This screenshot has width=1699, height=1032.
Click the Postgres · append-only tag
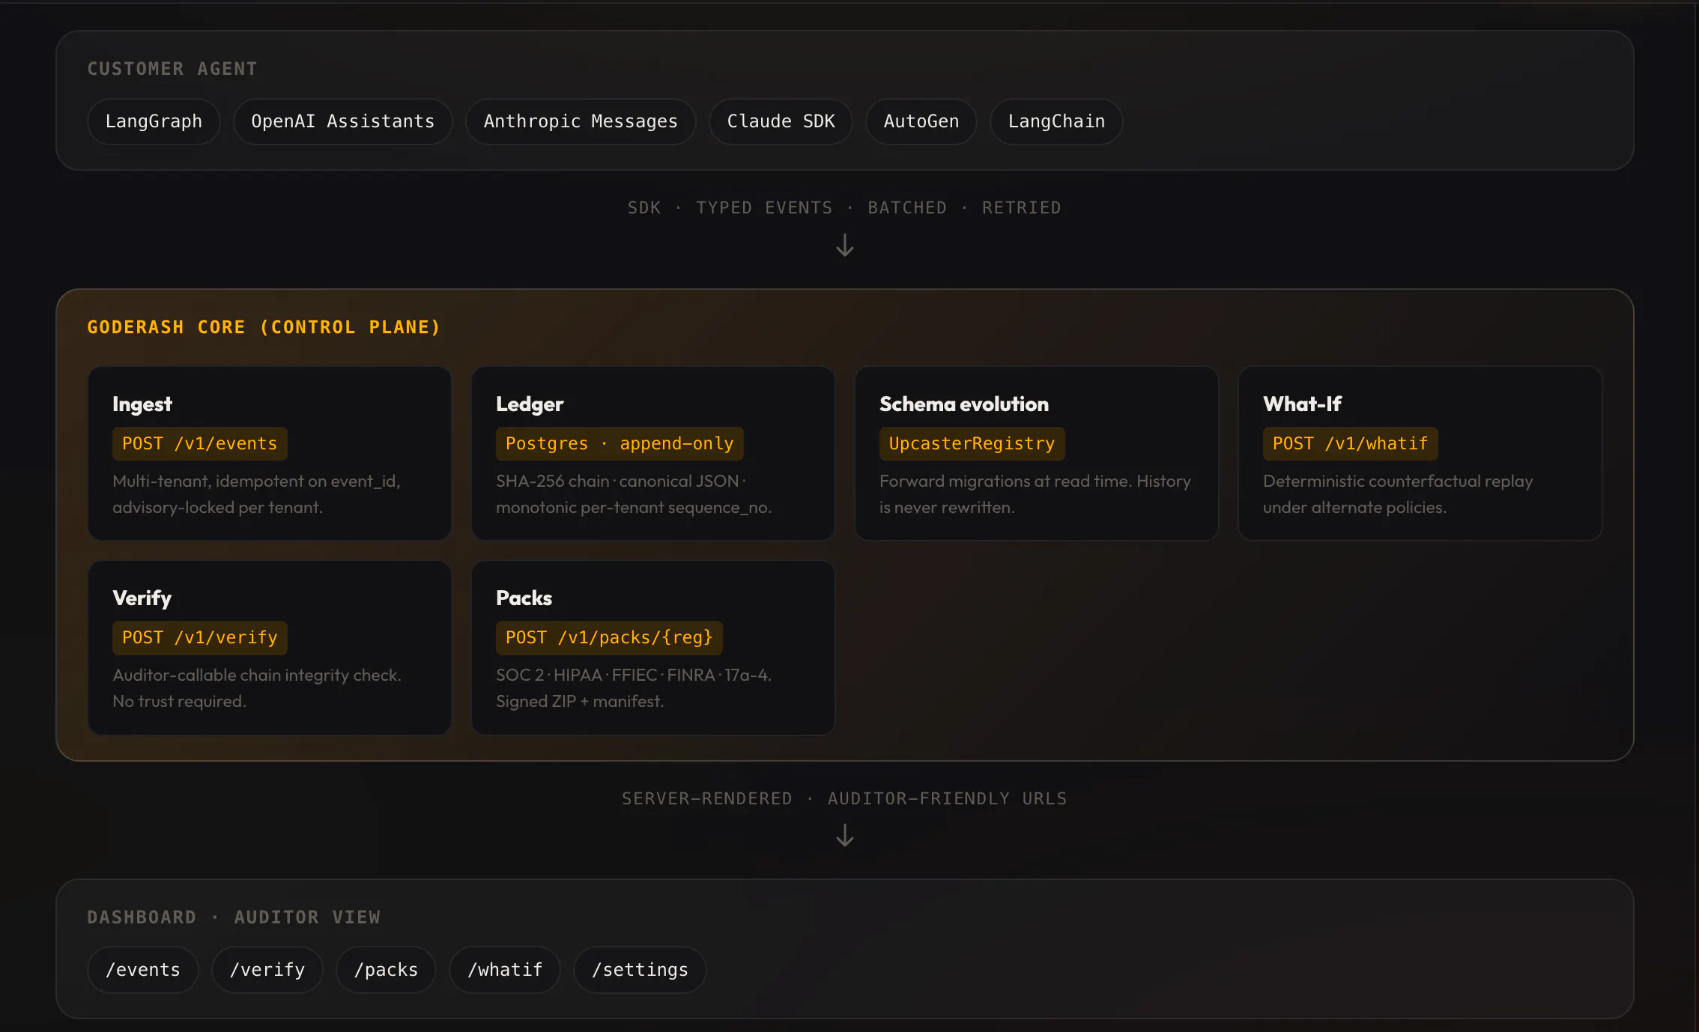620,443
